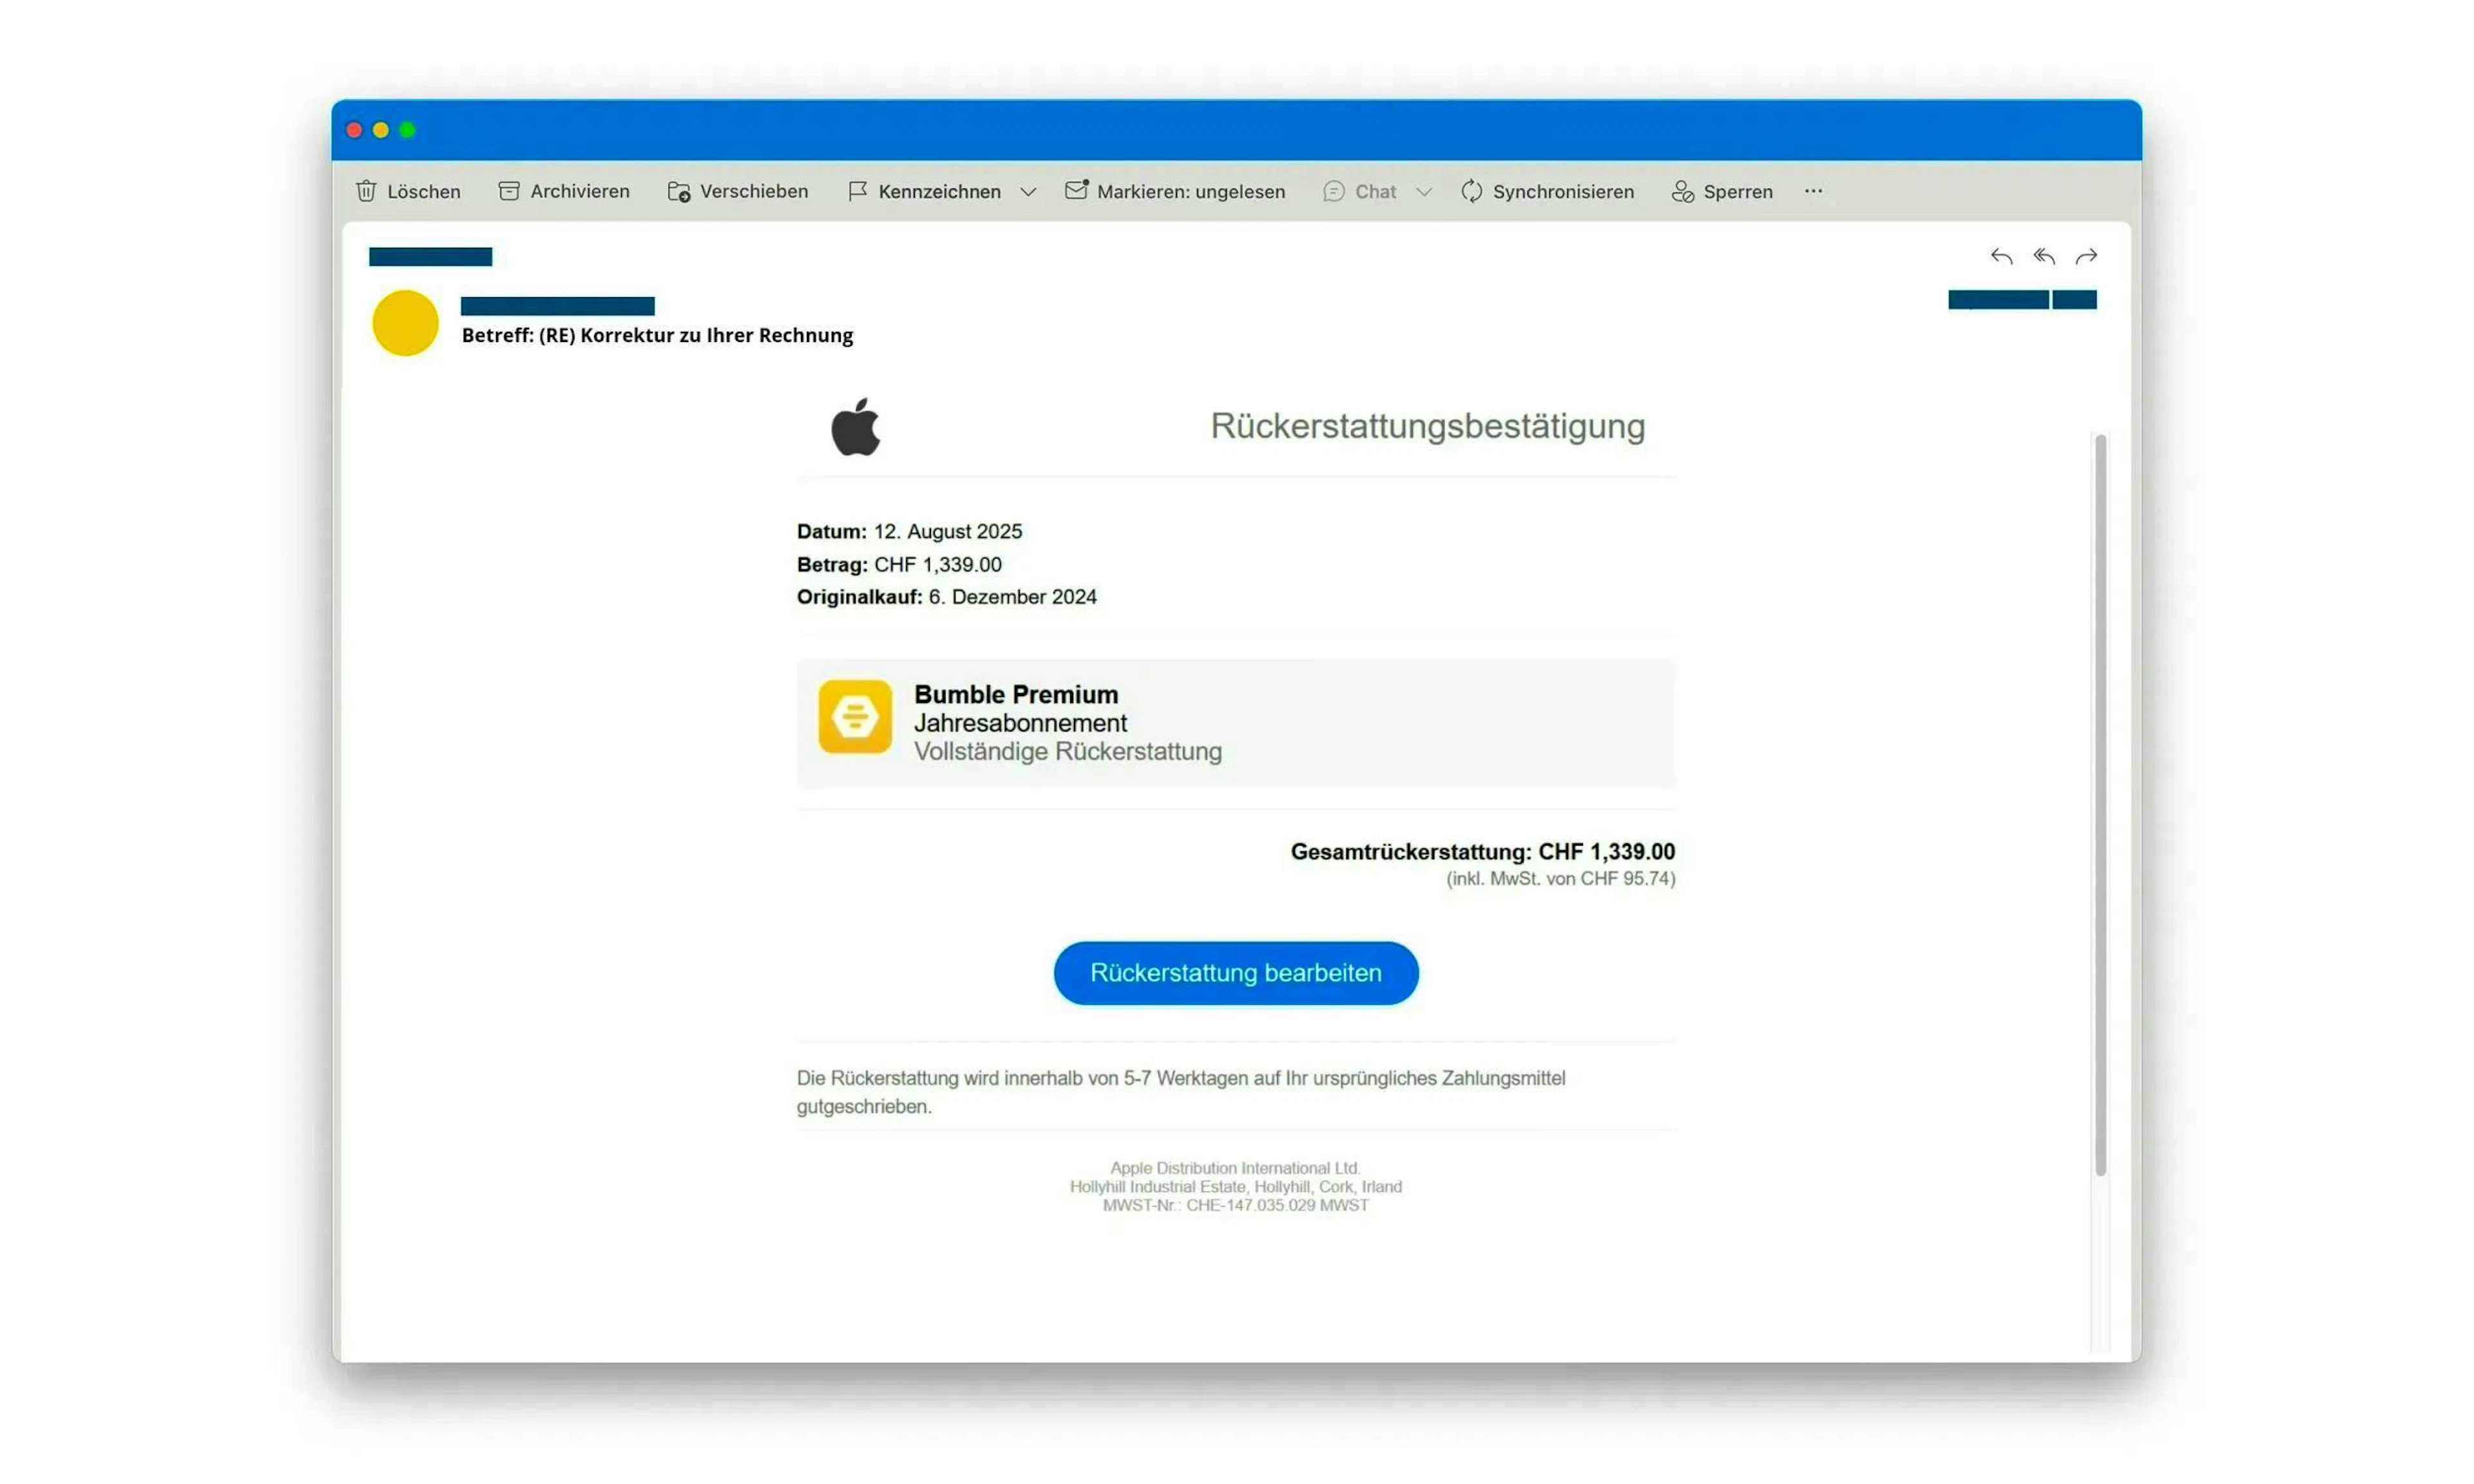Click the Archivieren box icon

pyautogui.click(x=508, y=191)
